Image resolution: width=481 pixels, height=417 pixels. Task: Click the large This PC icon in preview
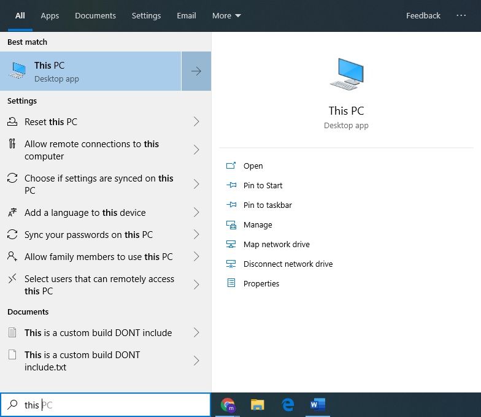[347, 74]
